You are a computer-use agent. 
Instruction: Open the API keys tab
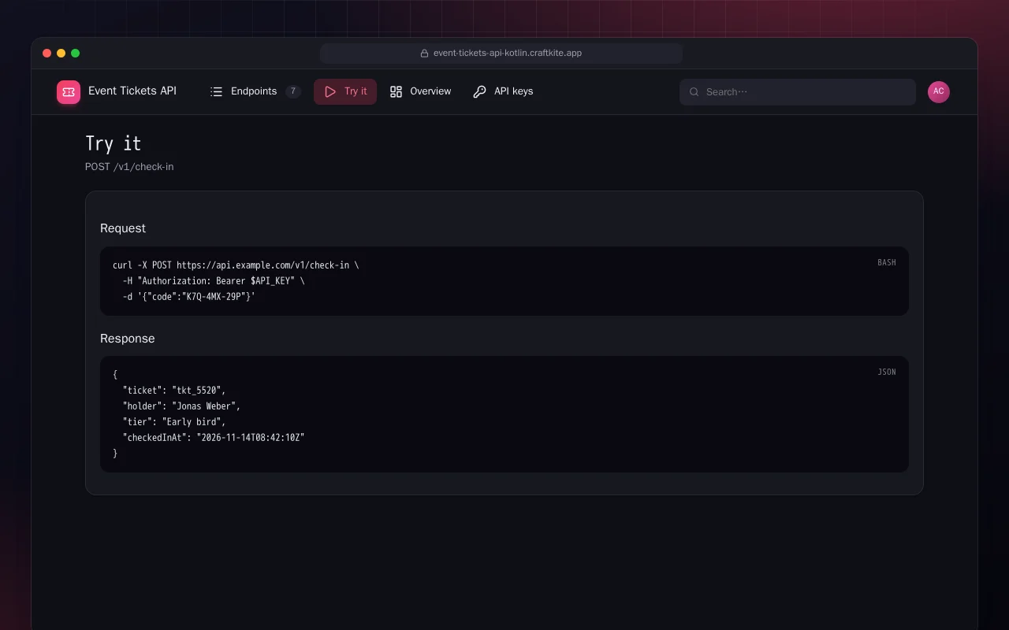point(503,91)
